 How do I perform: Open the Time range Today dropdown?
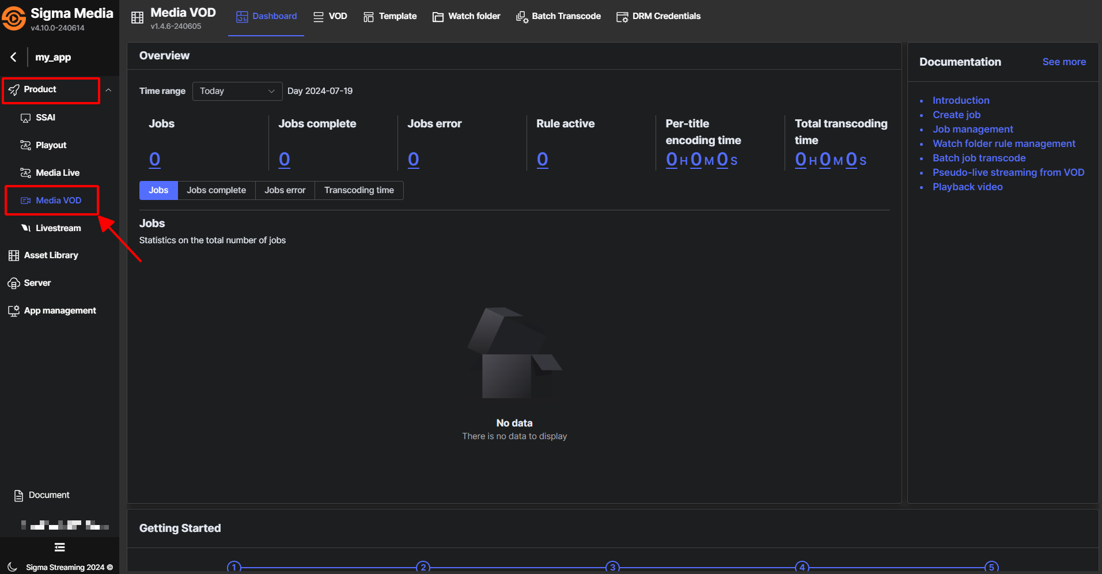pyautogui.click(x=237, y=91)
